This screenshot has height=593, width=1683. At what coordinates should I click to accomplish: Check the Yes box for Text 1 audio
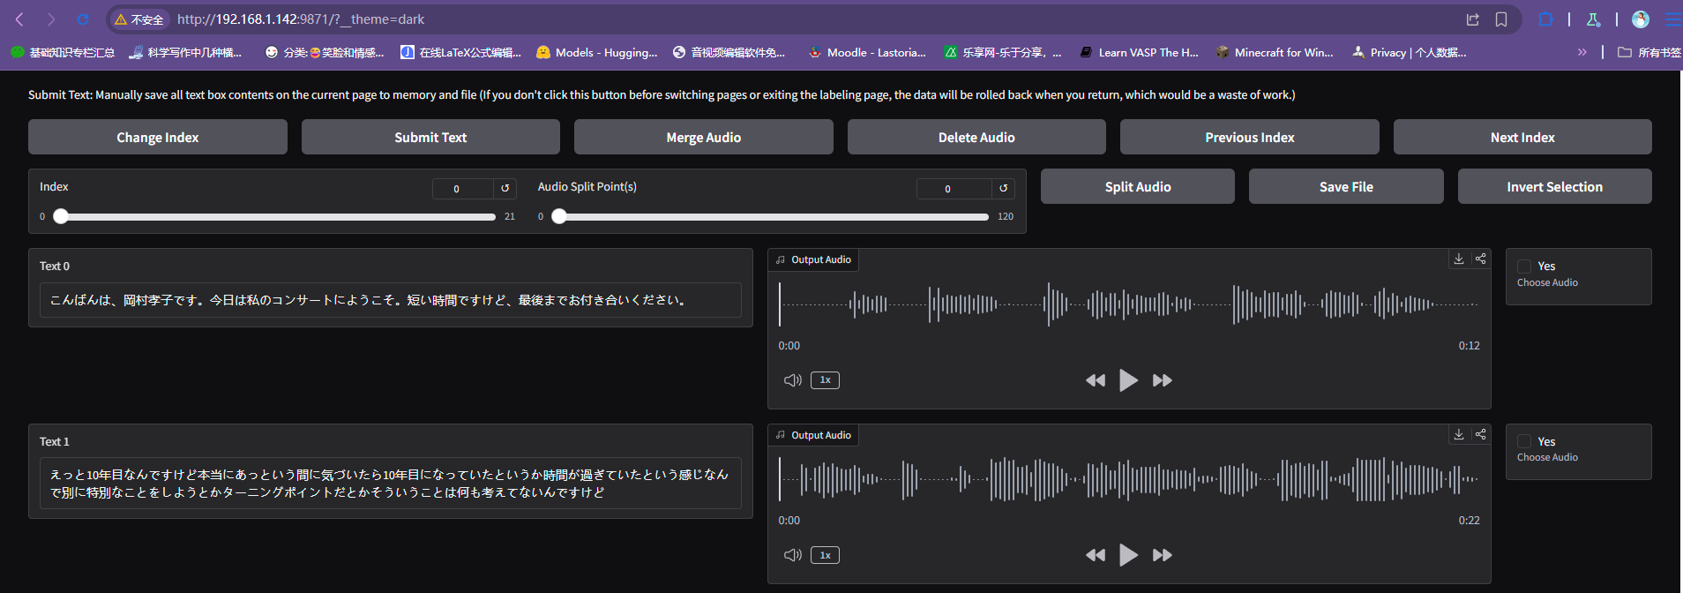[x=1524, y=441]
